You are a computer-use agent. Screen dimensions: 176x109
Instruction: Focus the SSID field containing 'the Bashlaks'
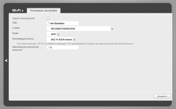tap(63, 23)
